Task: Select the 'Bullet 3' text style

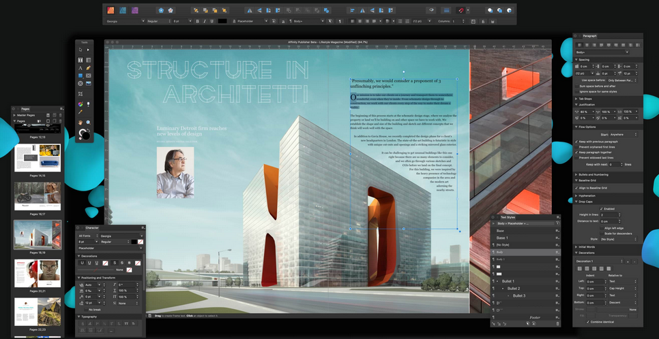Action: 525,296
